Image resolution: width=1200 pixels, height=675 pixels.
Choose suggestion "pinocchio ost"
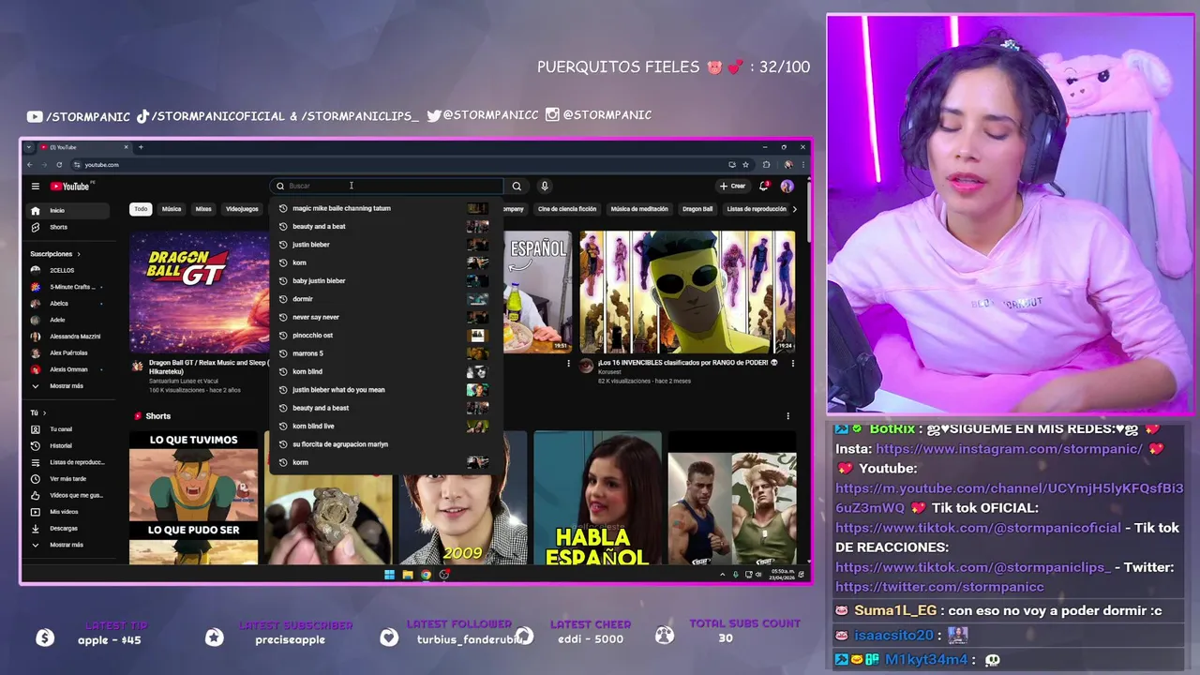point(384,335)
